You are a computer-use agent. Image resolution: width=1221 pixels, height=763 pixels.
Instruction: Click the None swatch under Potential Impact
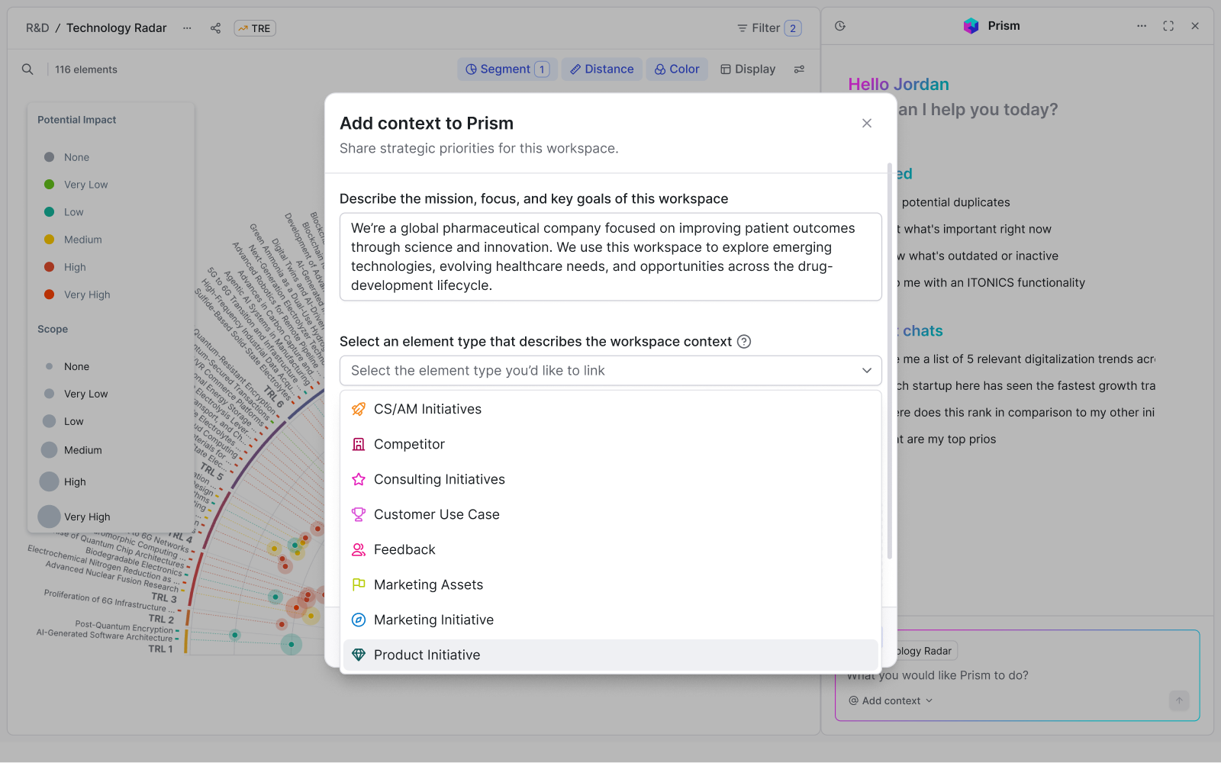pyautogui.click(x=49, y=157)
